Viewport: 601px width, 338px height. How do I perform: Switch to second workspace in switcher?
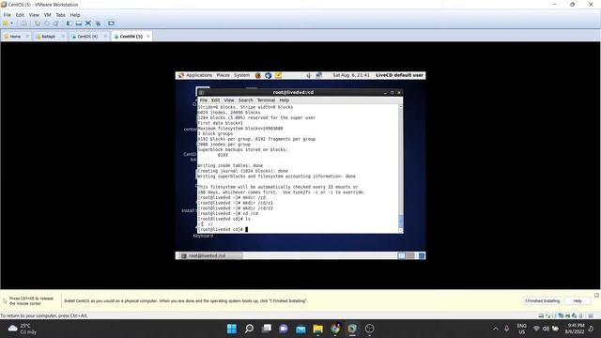coord(410,255)
